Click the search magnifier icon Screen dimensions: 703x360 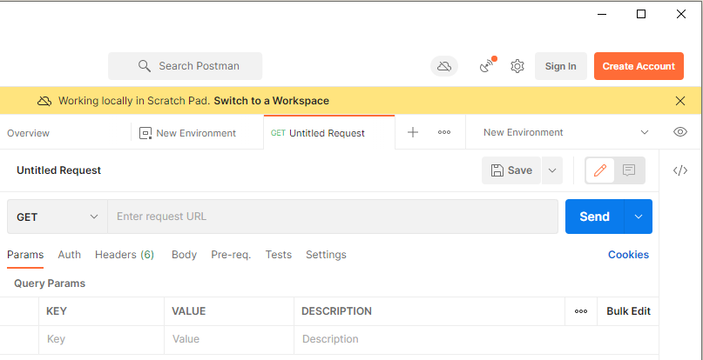(x=145, y=66)
